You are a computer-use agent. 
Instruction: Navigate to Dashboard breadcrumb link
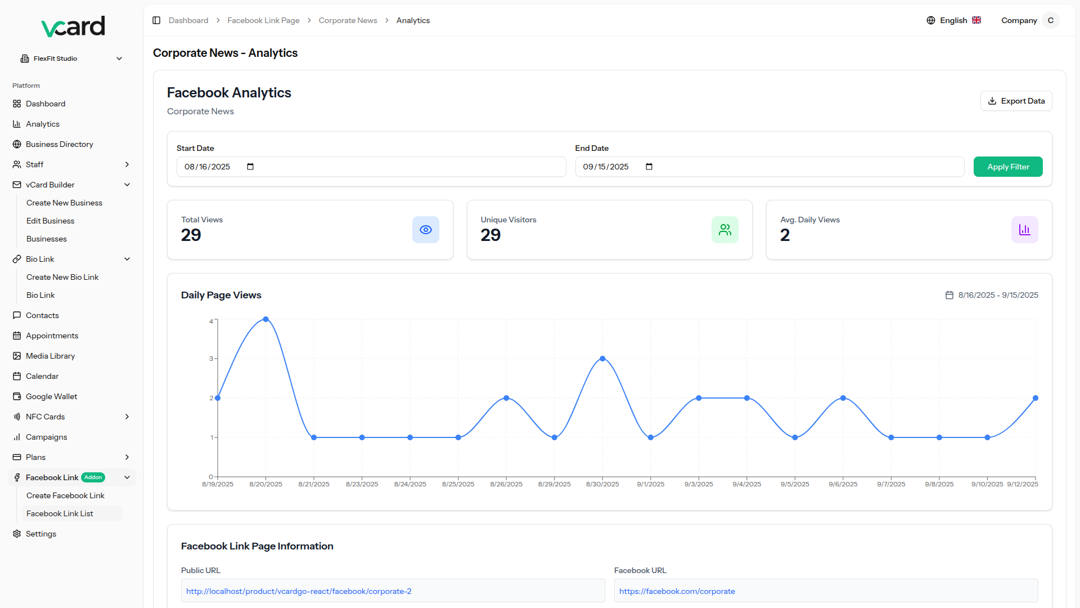coord(188,20)
